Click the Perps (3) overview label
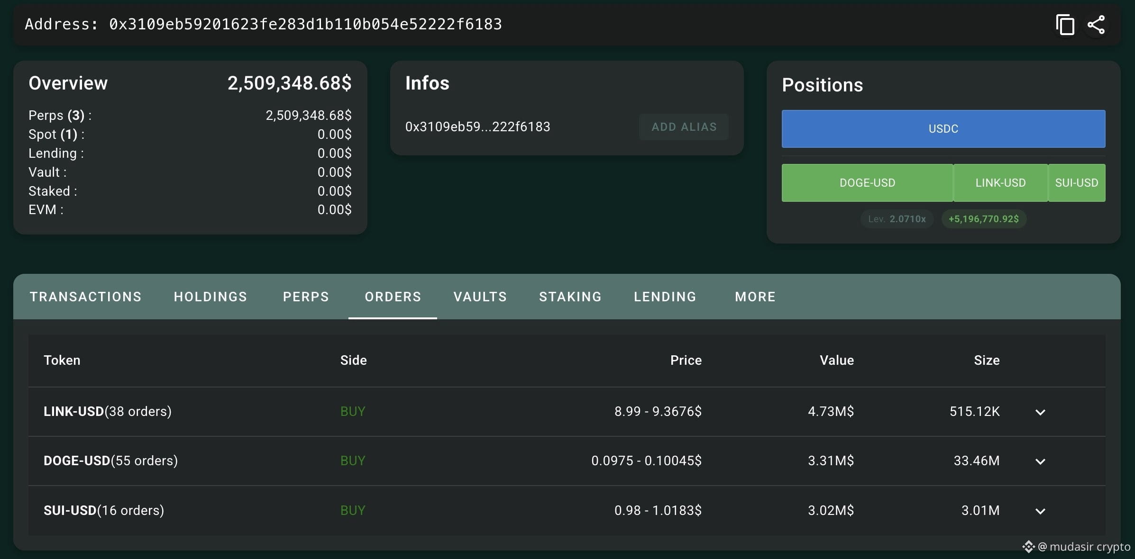This screenshot has width=1135, height=559. click(60, 116)
